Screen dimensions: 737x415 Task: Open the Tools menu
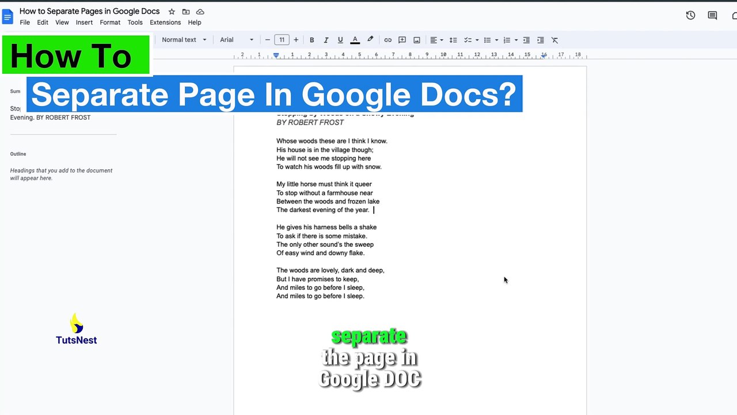(135, 22)
